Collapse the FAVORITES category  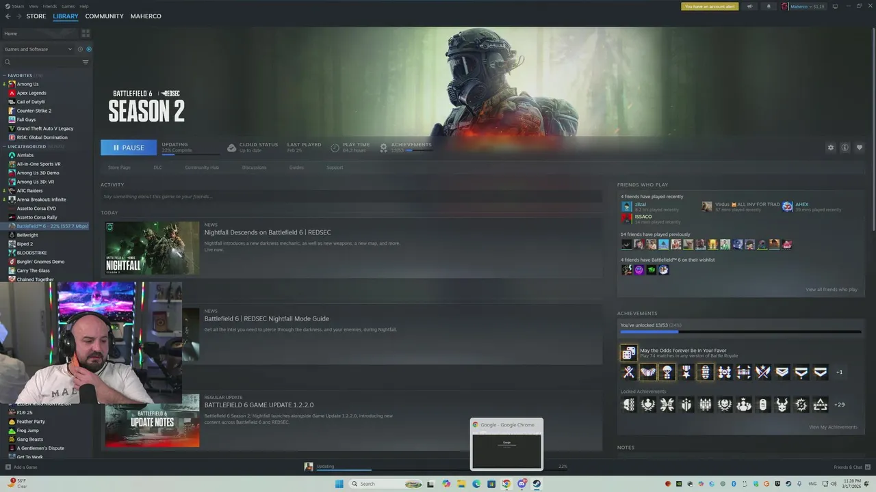pos(4,76)
